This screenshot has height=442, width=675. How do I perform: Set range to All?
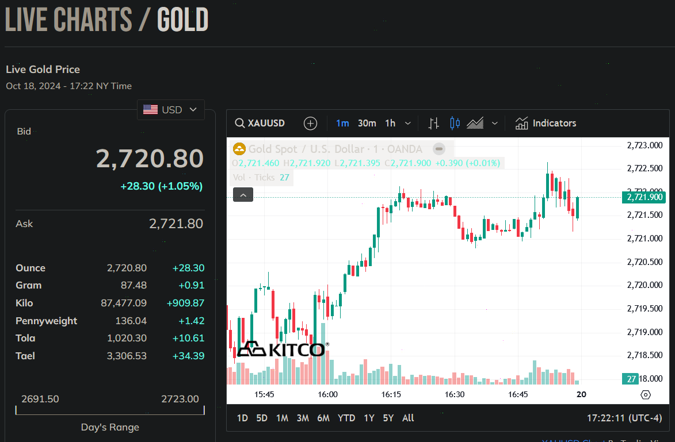tap(408, 418)
